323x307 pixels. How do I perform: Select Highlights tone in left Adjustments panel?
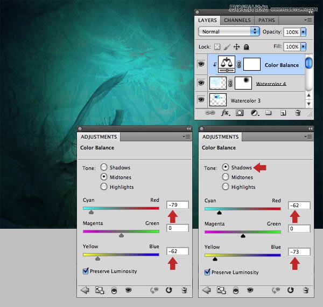(104, 187)
